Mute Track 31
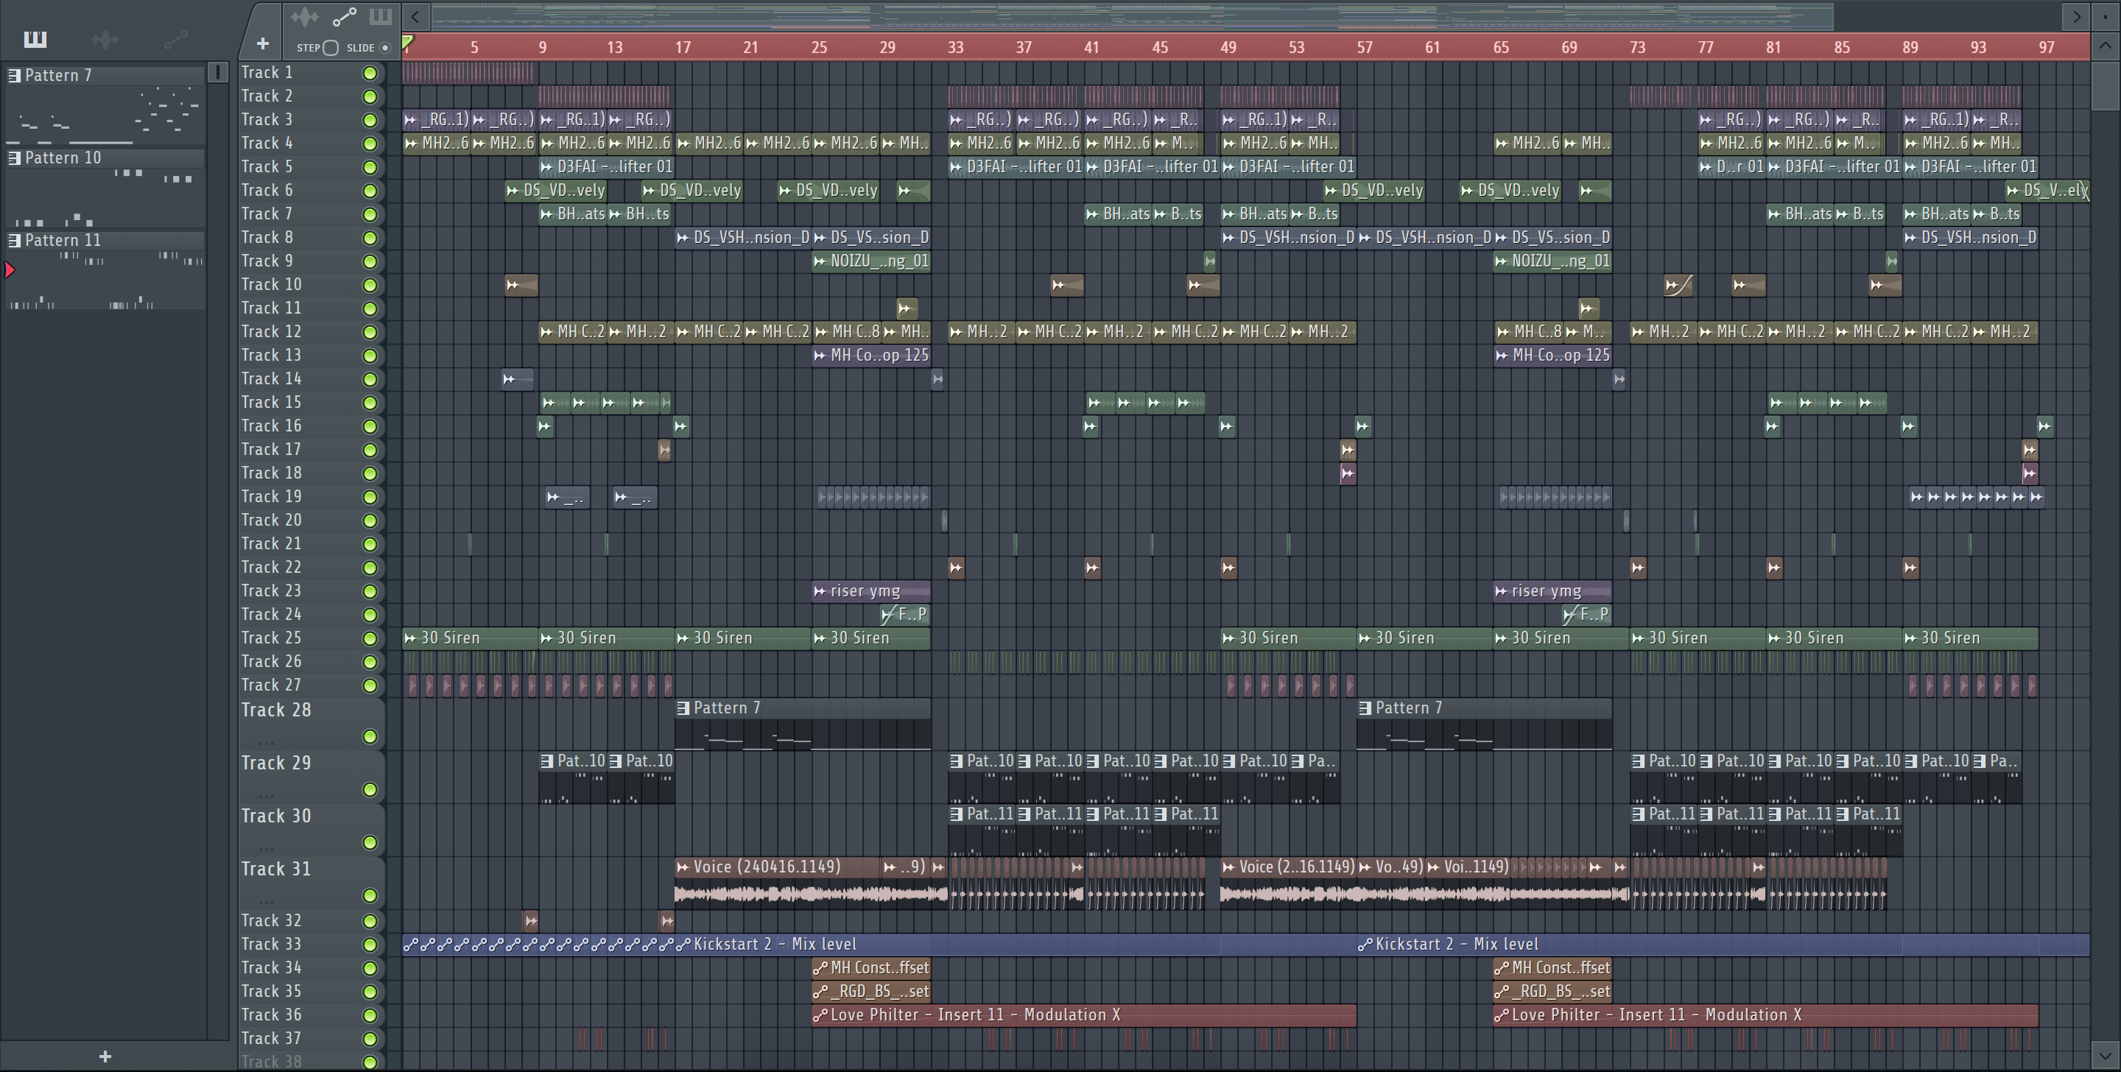 tap(370, 896)
